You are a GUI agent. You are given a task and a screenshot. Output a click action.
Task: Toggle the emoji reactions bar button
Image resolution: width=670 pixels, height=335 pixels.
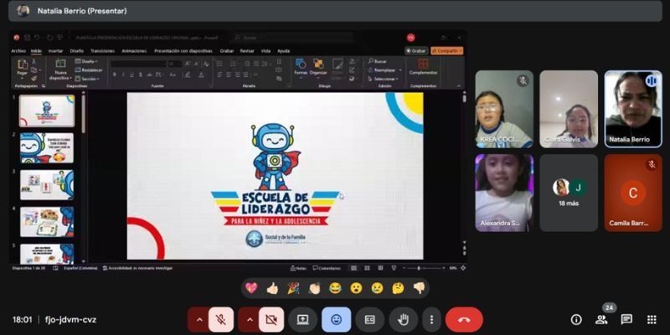[x=337, y=320]
